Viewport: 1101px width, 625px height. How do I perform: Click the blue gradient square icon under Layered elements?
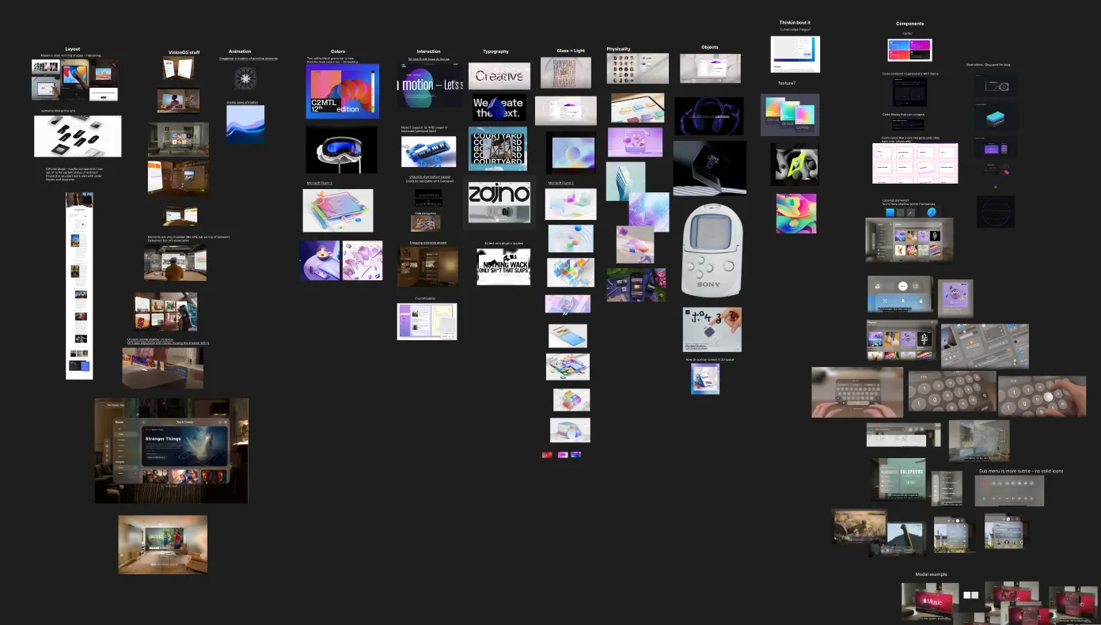click(890, 212)
